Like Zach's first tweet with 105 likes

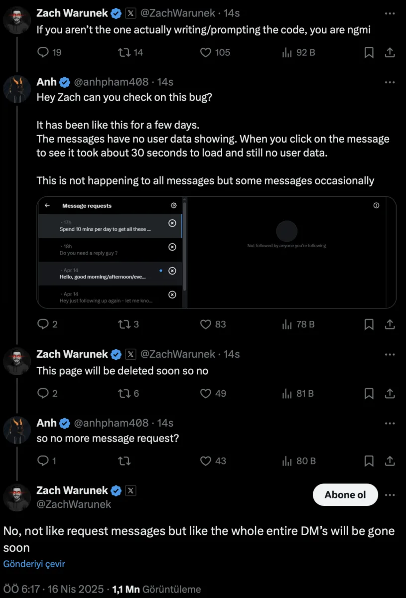pyautogui.click(x=206, y=52)
